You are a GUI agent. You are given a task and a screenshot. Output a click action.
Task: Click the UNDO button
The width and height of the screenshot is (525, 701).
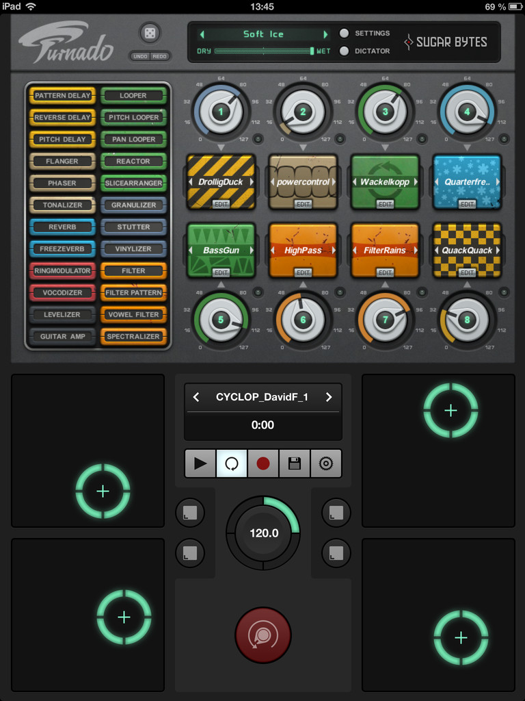[x=140, y=56]
